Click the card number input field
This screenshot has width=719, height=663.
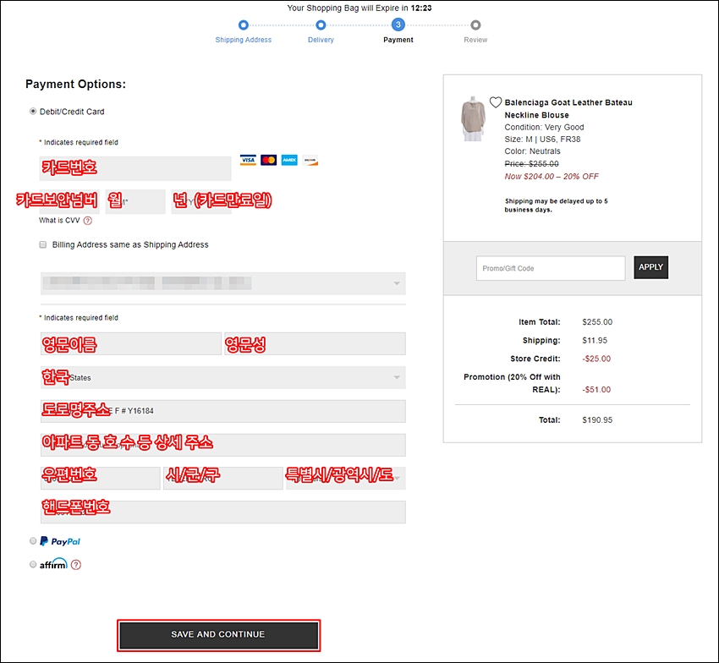135,168
